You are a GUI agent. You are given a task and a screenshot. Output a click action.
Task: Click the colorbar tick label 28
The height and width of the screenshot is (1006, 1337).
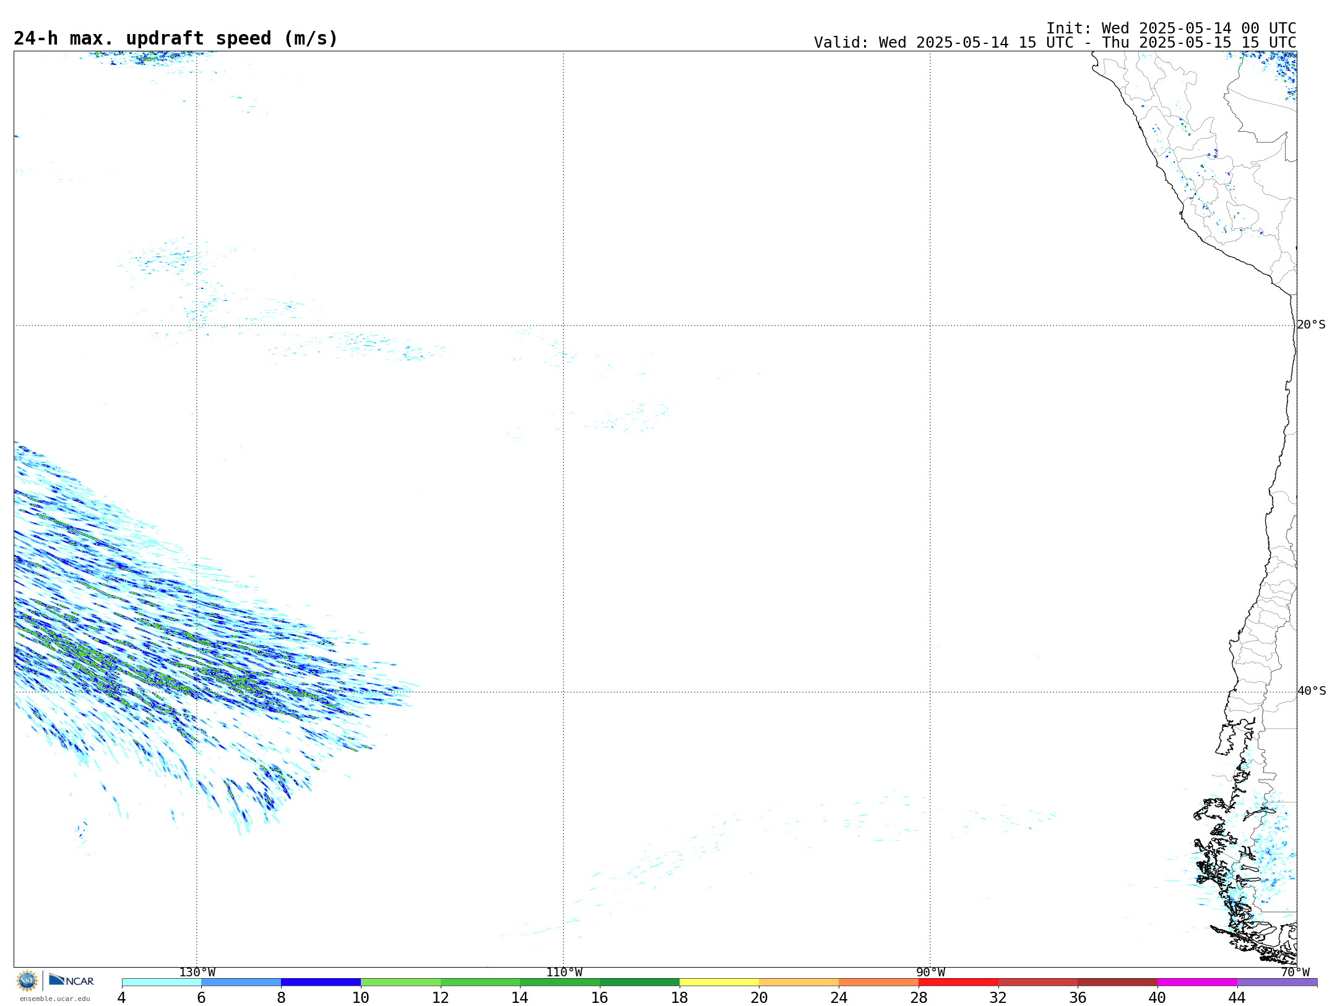(x=919, y=997)
